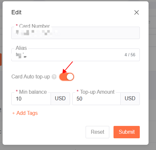Close the Edit dialog with the X
The height and width of the screenshot is (150, 156).
137,12
